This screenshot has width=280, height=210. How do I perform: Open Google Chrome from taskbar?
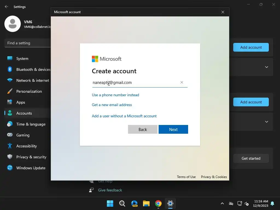pos(158,203)
